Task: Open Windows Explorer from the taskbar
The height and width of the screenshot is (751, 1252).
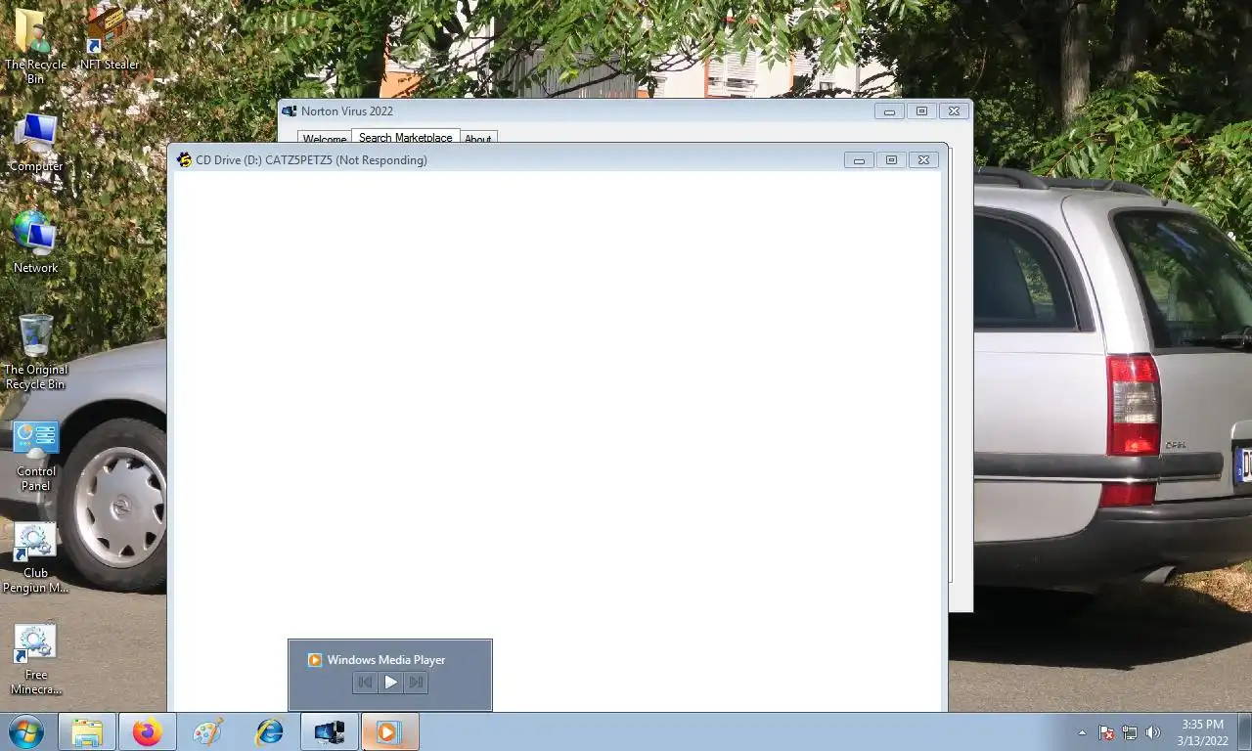Action: [87, 731]
